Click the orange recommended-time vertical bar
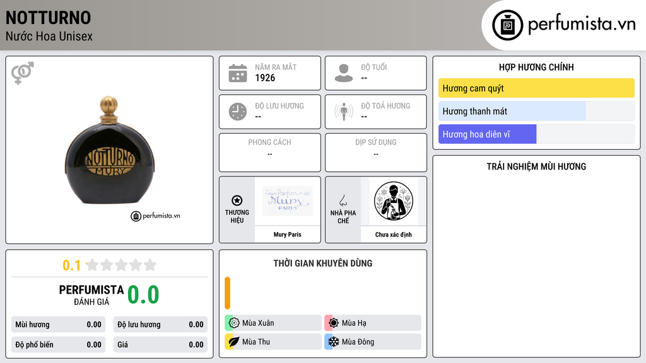This screenshot has height=363, width=646. coord(227,293)
